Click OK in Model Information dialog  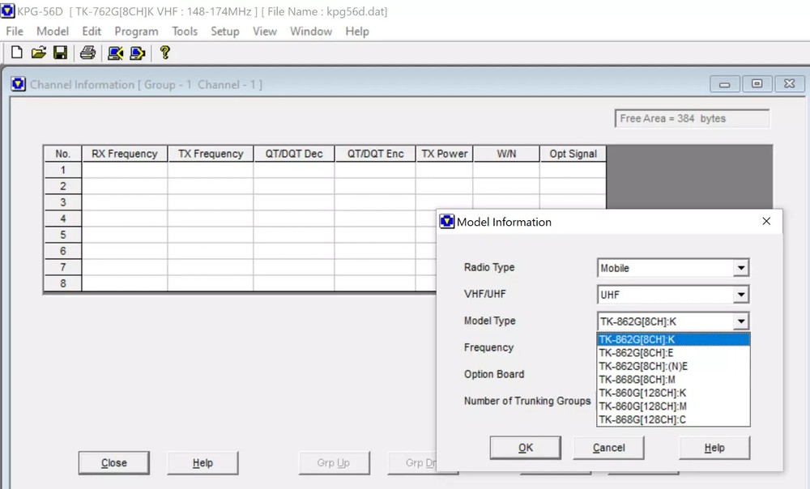[x=526, y=448]
